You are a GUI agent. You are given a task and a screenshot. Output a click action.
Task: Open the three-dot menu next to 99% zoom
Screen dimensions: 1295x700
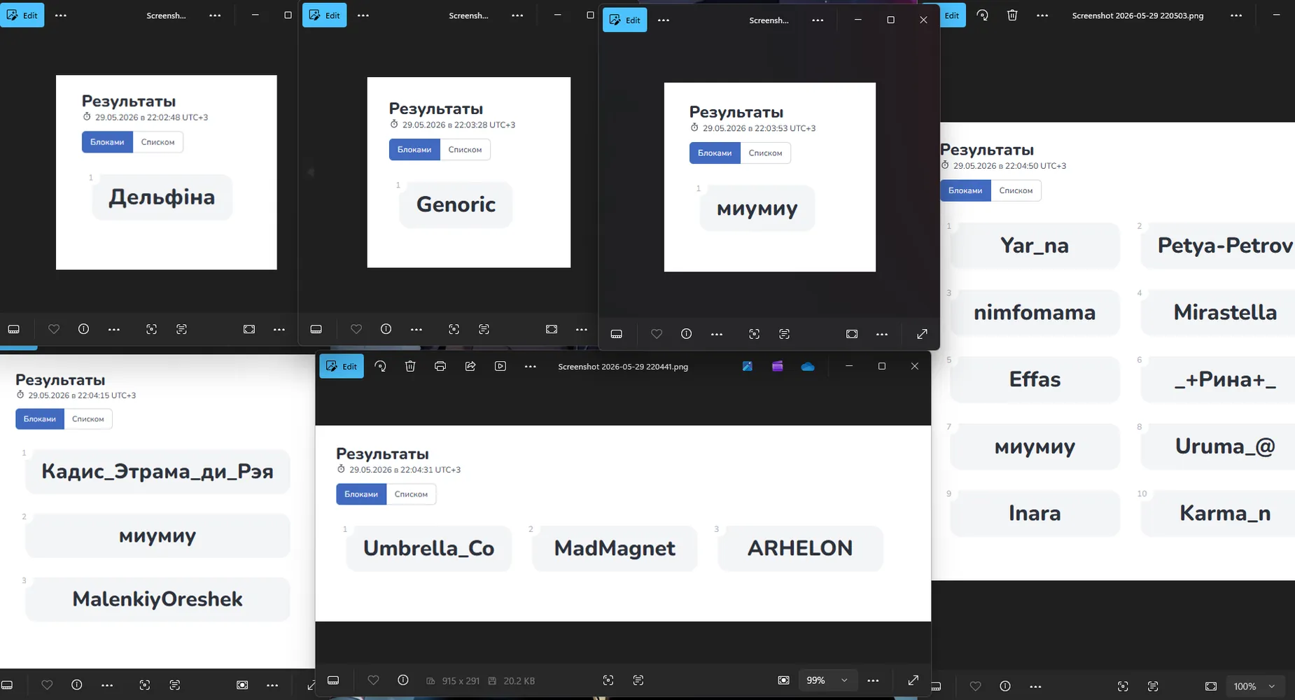pos(873,680)
